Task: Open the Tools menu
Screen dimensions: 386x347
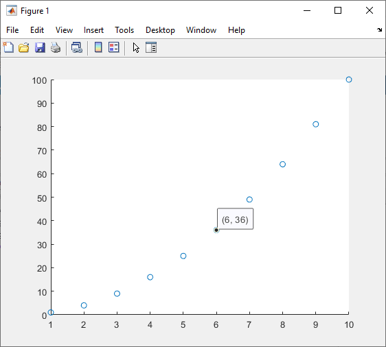Action: coord(124,30)
